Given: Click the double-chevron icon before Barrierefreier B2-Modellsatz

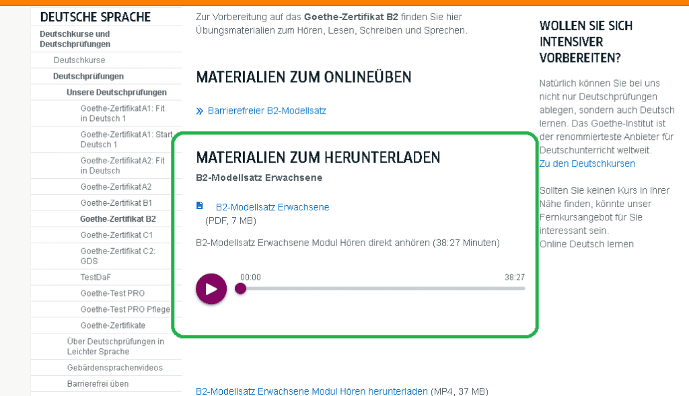Looking at the screenshot, I should pyautogui.click(x=199, y=111).
